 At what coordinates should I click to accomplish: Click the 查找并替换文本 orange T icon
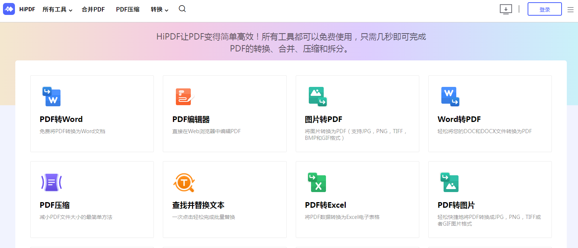click(184, 182)
